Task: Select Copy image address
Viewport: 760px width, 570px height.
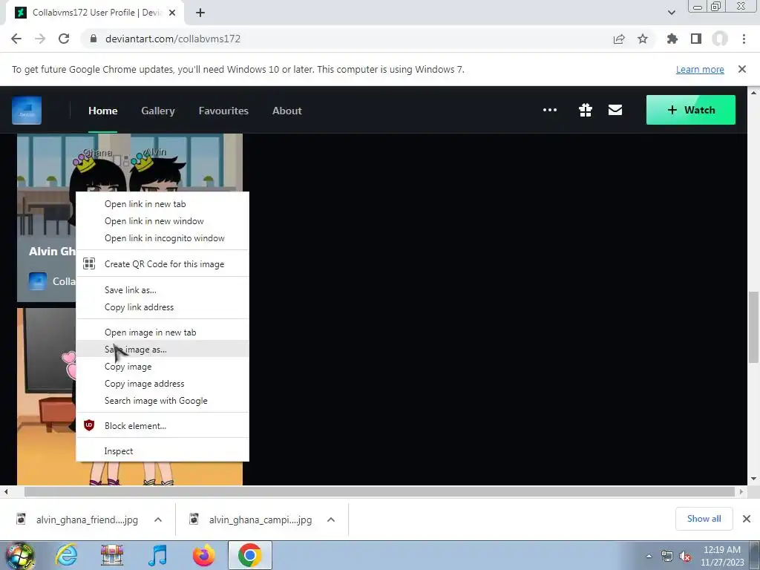Action: [163, 384]
